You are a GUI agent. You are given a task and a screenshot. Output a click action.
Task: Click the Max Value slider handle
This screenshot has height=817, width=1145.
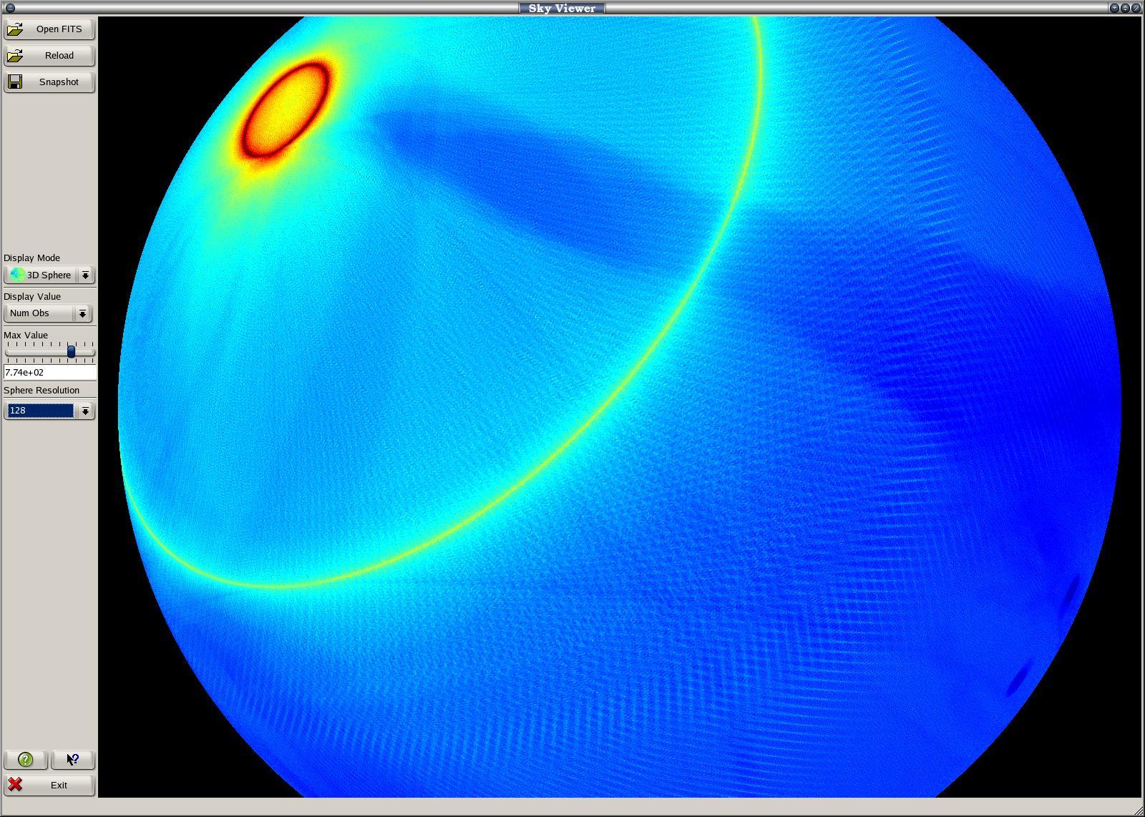tap(72, 352)
